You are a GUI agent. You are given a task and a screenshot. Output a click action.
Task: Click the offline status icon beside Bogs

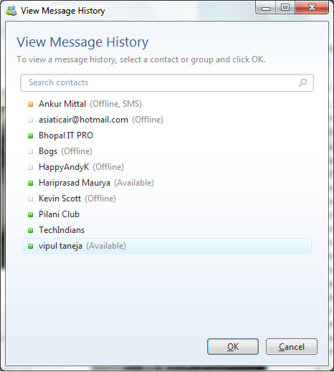pos(31,151)
